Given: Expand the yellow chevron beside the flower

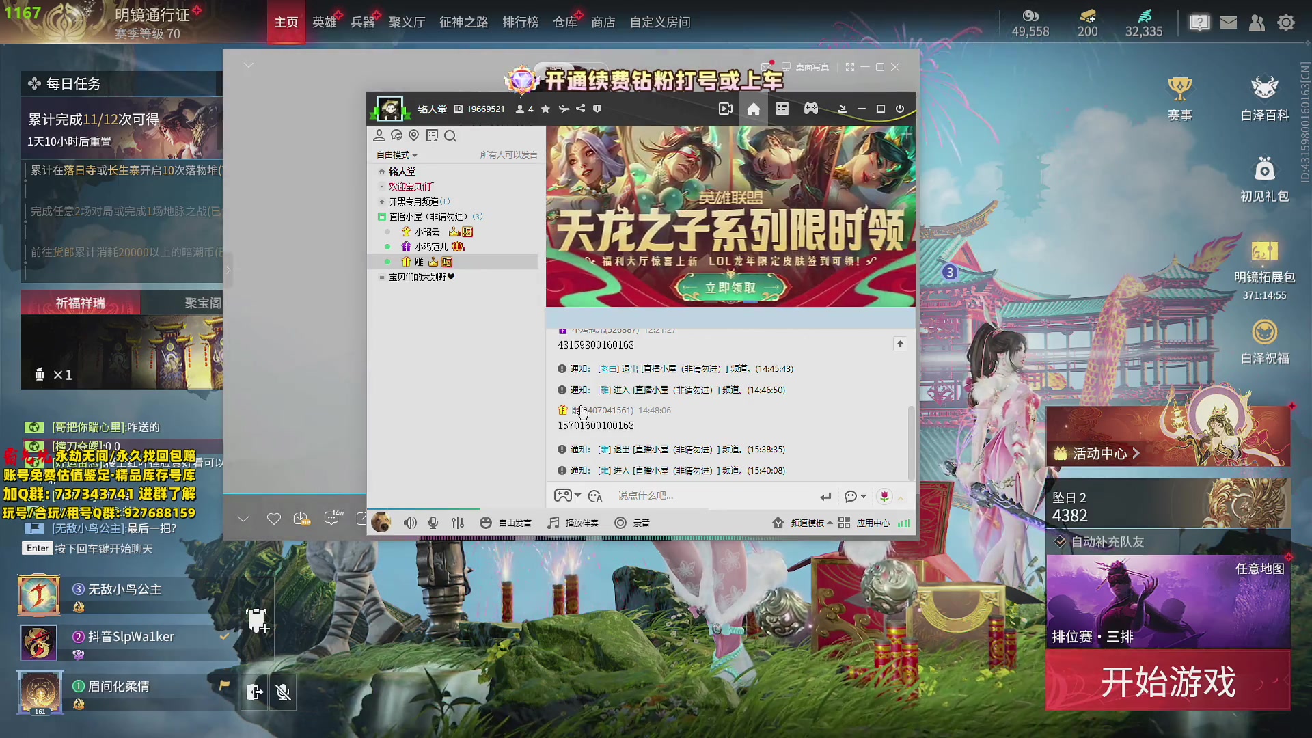Looking at the screenshot, I should pyautogui.click(x=901, y=498).
